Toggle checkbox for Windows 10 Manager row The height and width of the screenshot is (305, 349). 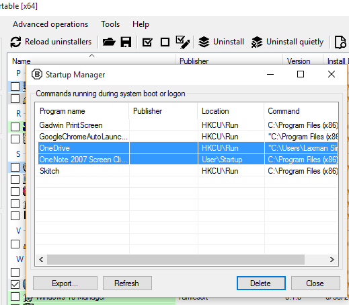point(15,296)
